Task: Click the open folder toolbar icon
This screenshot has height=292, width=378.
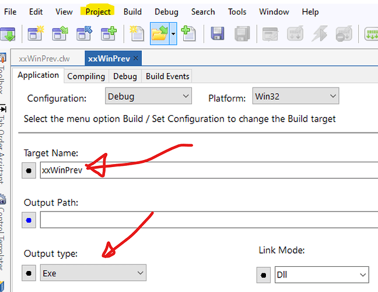Action: (159, 34)
